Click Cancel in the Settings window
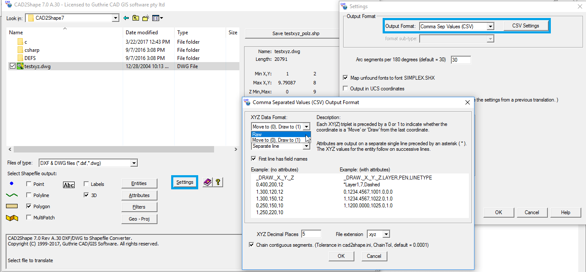The width and height of the screenshot is (586, 272). 532,212
